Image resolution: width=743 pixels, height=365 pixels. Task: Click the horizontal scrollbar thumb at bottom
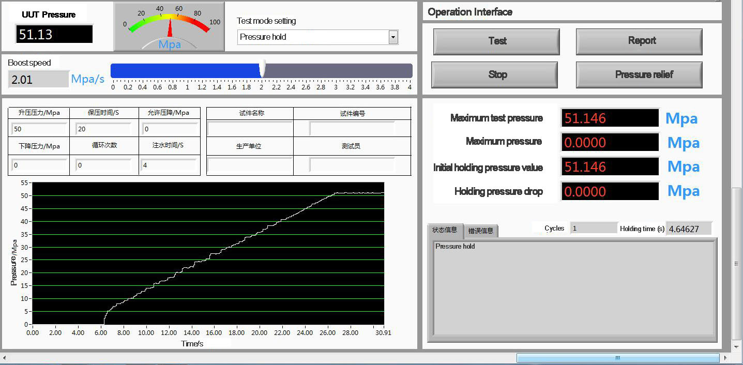tap(617, 358)
